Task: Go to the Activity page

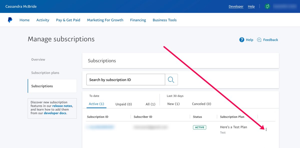Action: (43, 20)
